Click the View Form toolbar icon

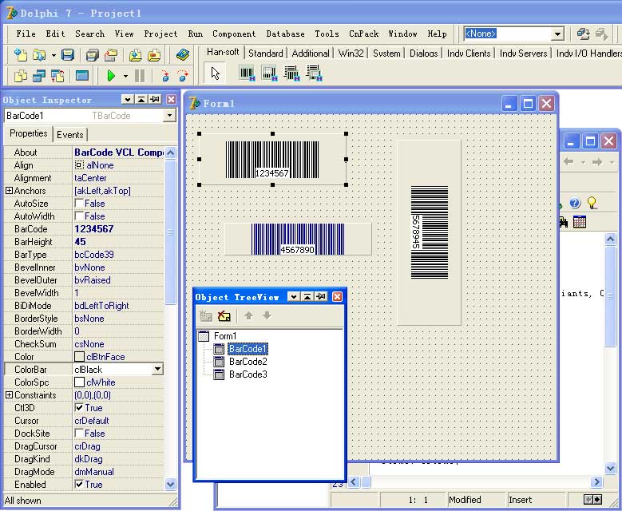point(39,75)
